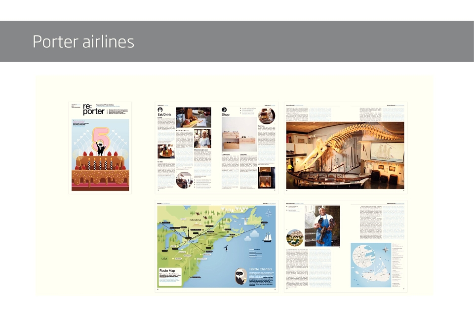Screen dimensions: 474x335
Task: Click the whale tail illustration on map
Action: point(226,247)
